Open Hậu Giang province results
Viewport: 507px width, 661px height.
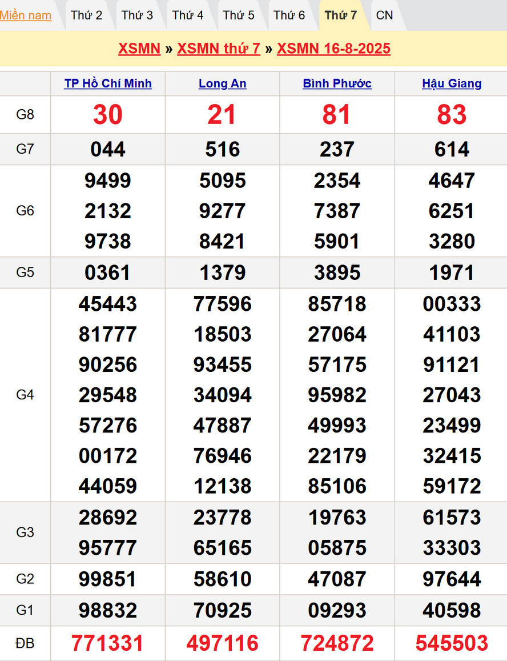(x=452, y=83)
